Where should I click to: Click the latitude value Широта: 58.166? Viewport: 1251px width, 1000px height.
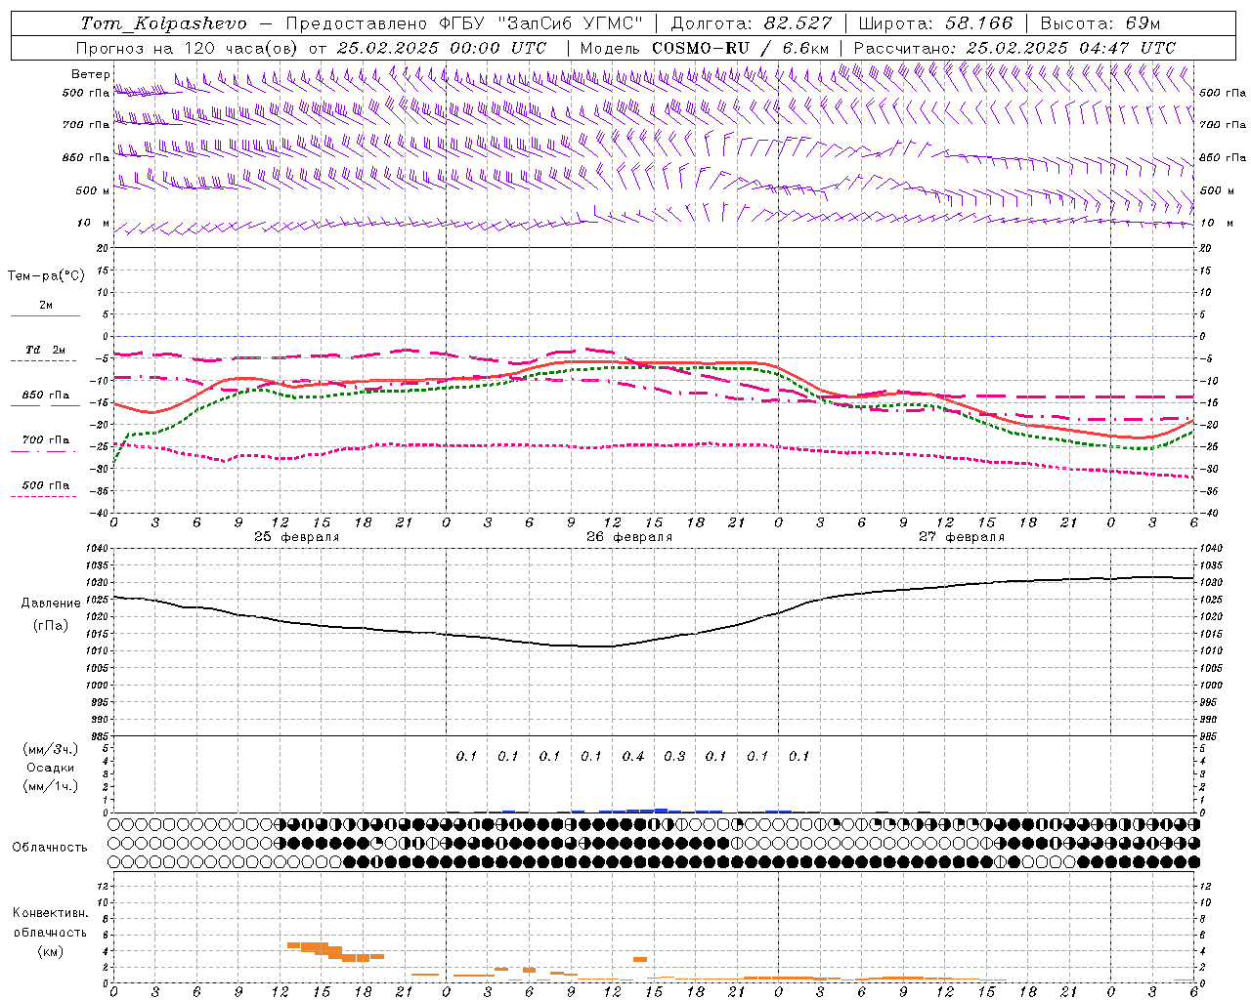coord(936,23)
